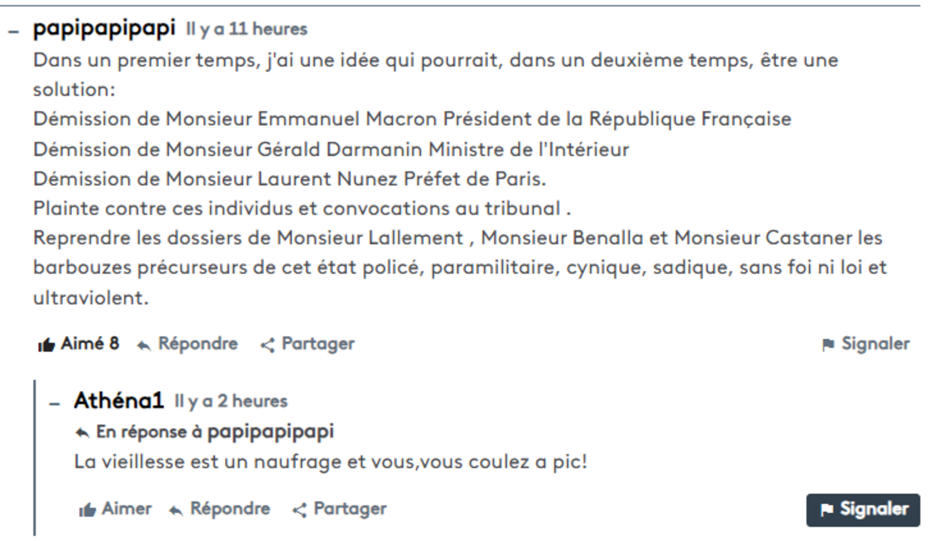Click the like count 8 next to Aimé
Viewport: 937px width, 541px height.
(114, 344)
